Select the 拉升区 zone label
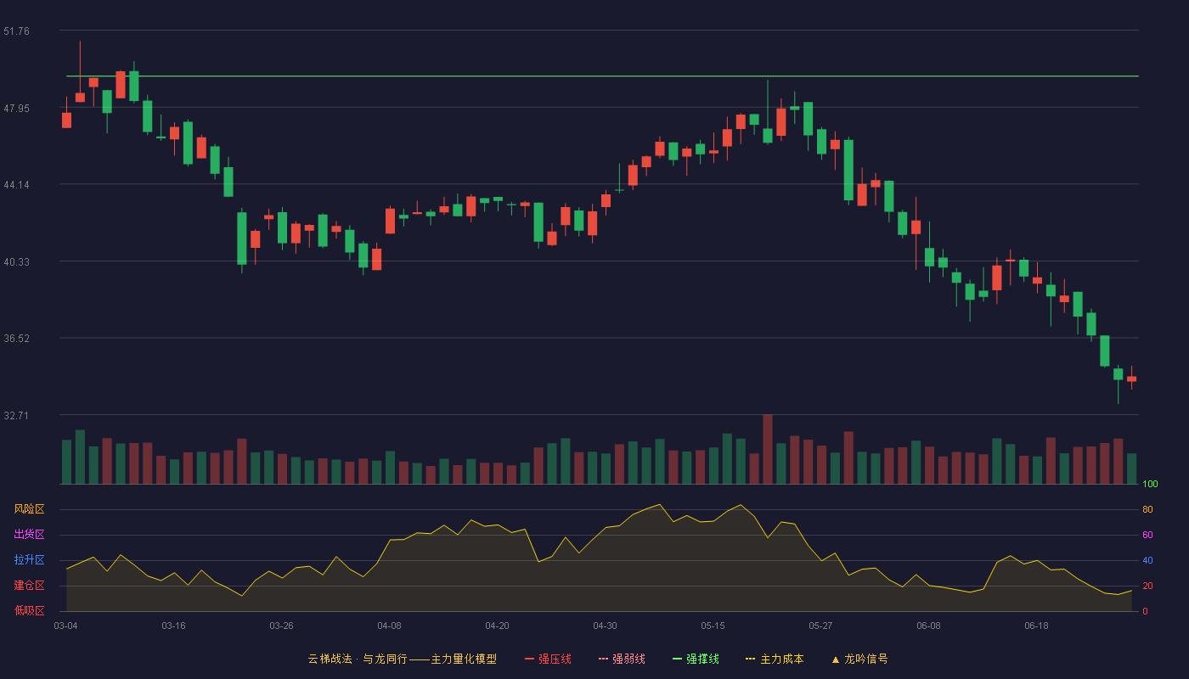This screenshot has width=1189, height=679. point(30,560)
